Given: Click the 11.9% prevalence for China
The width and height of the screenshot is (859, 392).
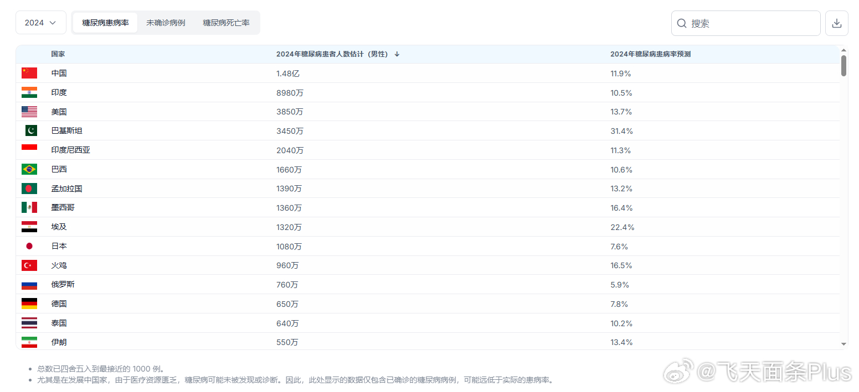Looking at the screenshot, I should coord(621,74).
